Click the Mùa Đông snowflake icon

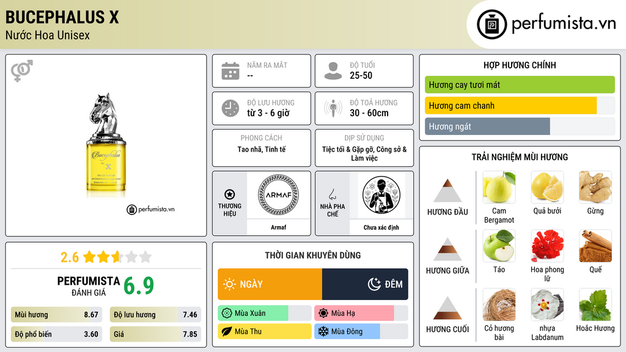323,331
